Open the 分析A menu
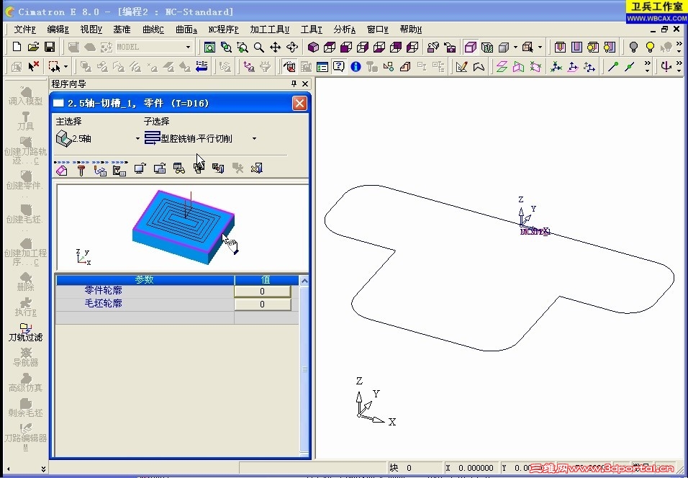Viewport: 688px width, 478px height. click(345, 30)
